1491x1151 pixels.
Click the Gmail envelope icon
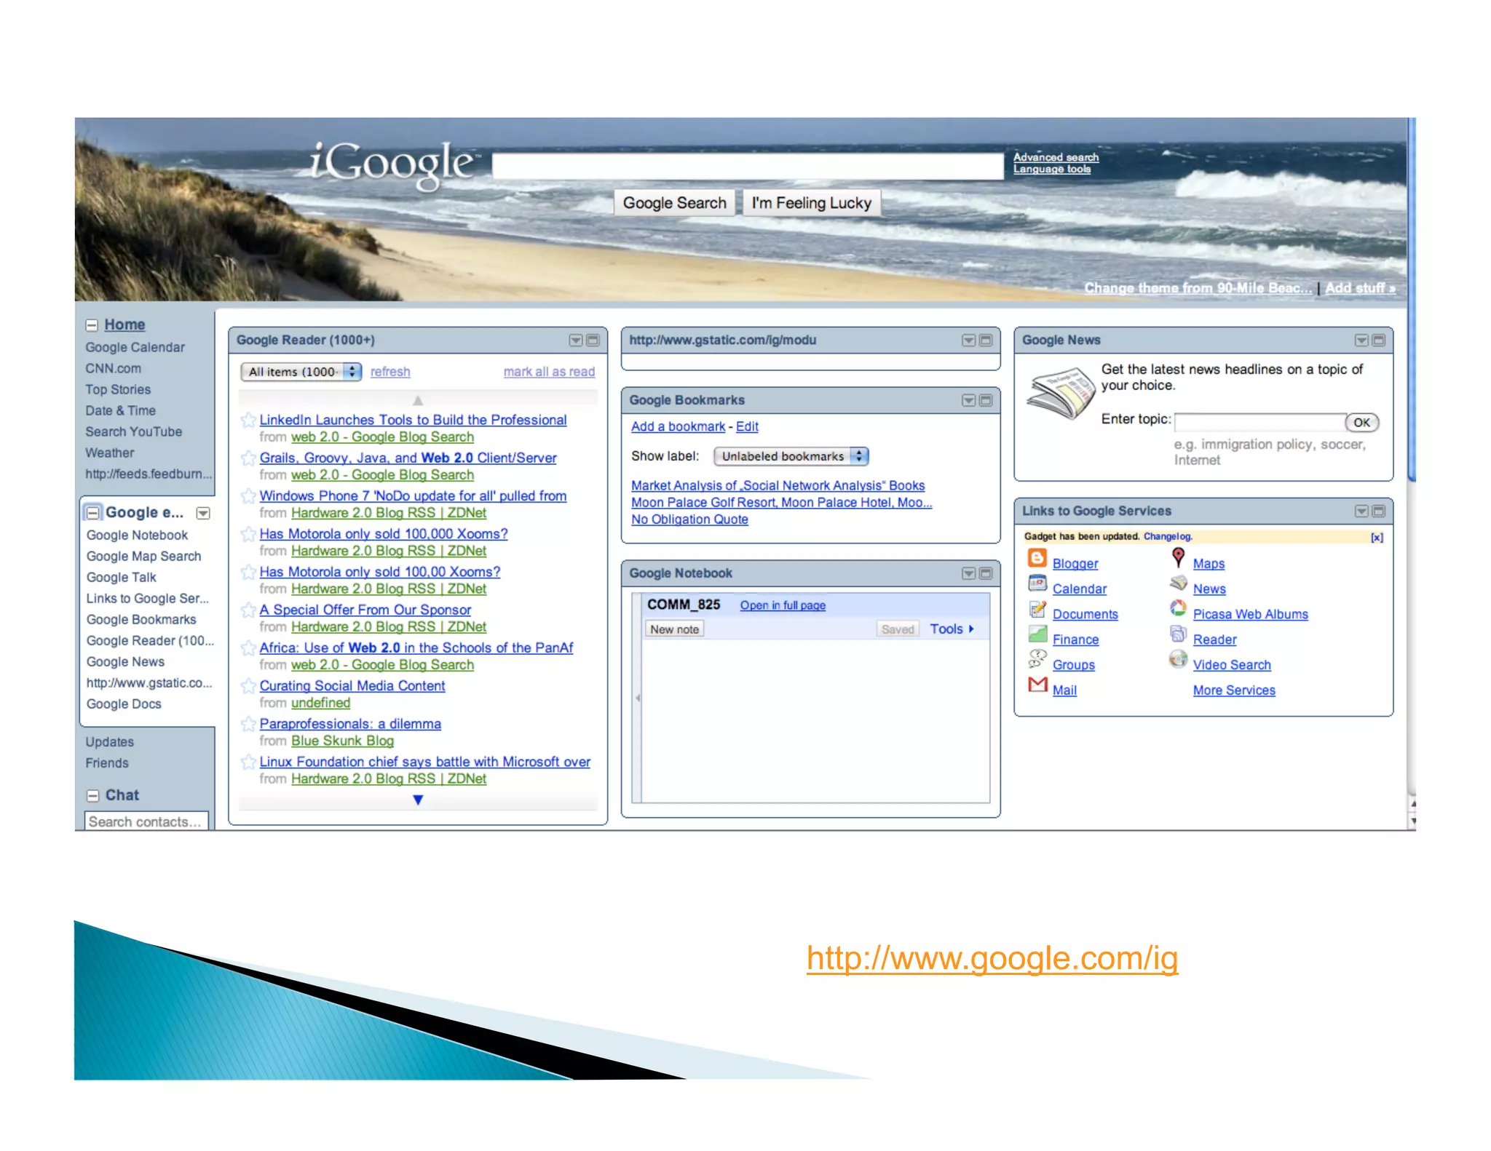pyautogui.click(x=1037, y=685)
